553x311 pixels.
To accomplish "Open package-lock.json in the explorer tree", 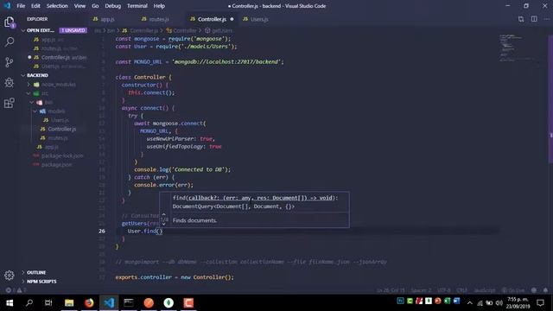I will 62,155.
